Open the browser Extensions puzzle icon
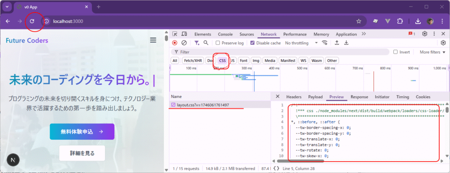This screenshot has height=173, width=450. pyautogui.click(x=400, y=21)
